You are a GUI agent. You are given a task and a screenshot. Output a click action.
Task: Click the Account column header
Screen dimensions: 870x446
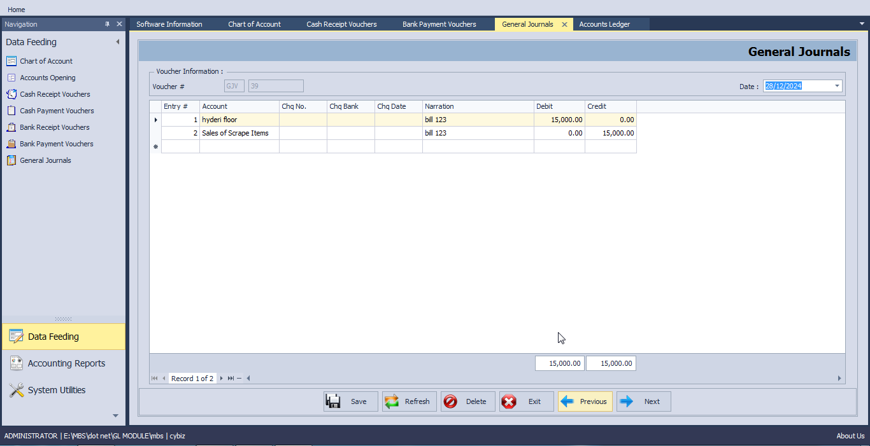[239, 106]
